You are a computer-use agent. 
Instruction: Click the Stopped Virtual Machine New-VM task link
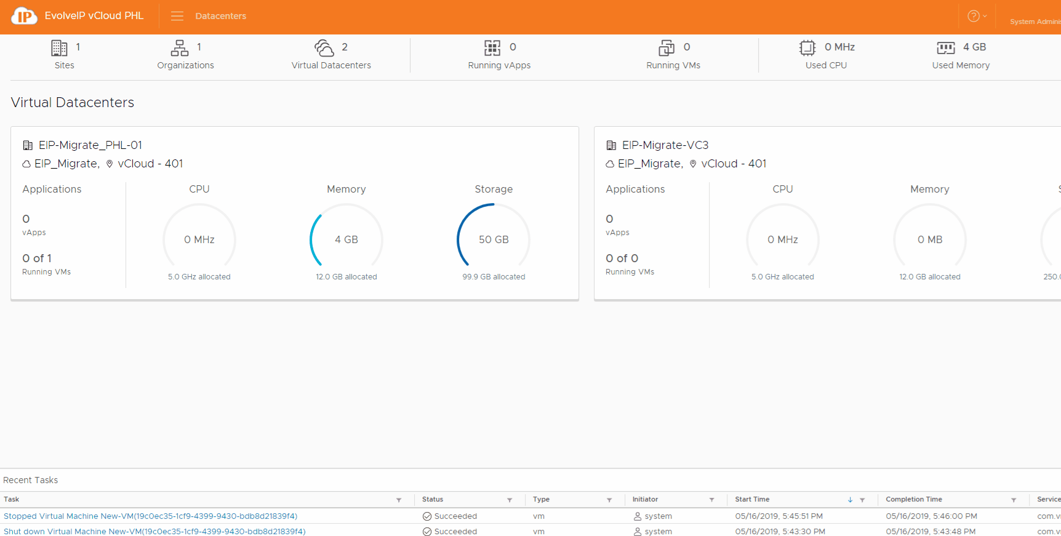pos(150,516)
